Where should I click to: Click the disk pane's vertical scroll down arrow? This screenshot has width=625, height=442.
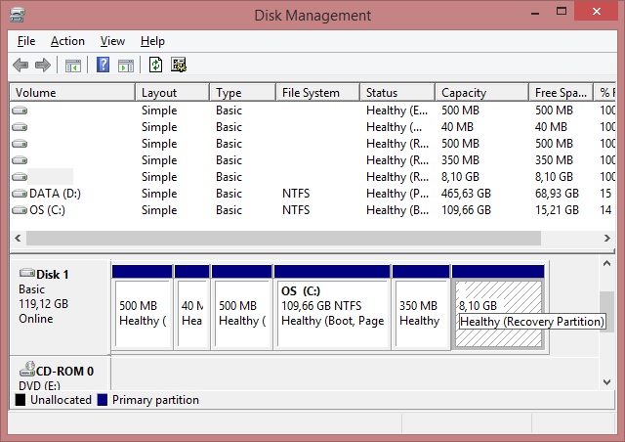coord(607,381)
